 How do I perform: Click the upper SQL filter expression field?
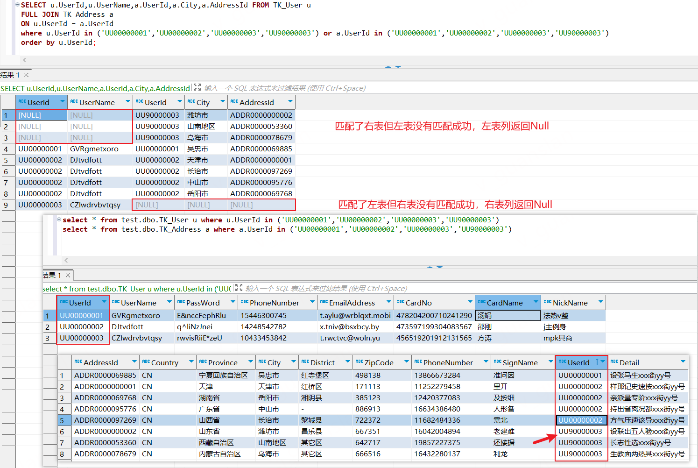pos(285,88)
